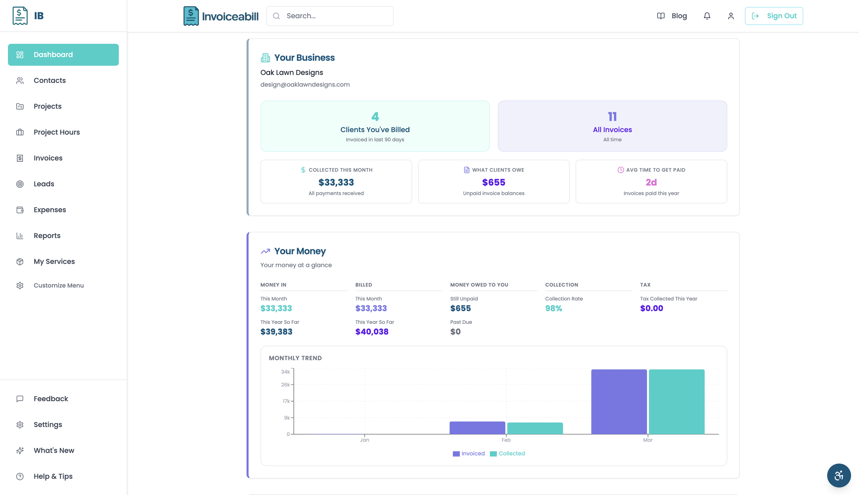Open the Feedback link
Viewport: 859px width, 495px height.
tap(50, 398)
